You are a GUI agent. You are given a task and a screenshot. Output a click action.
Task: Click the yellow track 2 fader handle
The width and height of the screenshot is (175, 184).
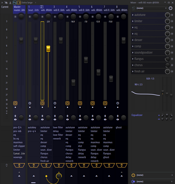[48, 48]
